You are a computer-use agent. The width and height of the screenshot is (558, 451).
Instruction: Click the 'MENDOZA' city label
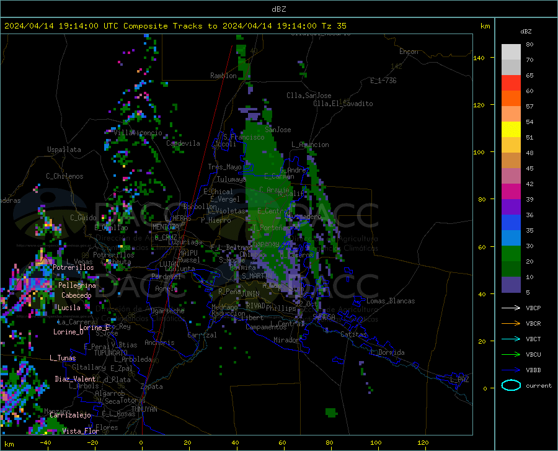pos(166,227)
